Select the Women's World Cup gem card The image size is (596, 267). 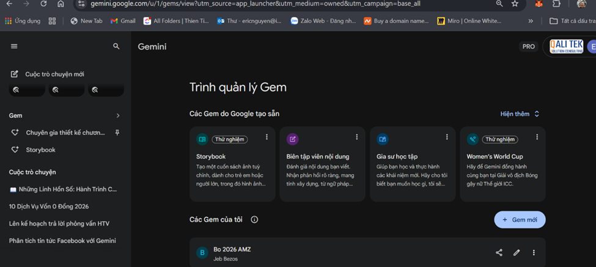502,164
